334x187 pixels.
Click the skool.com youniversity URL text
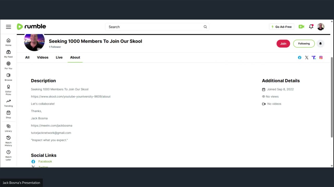coord(71,97)
